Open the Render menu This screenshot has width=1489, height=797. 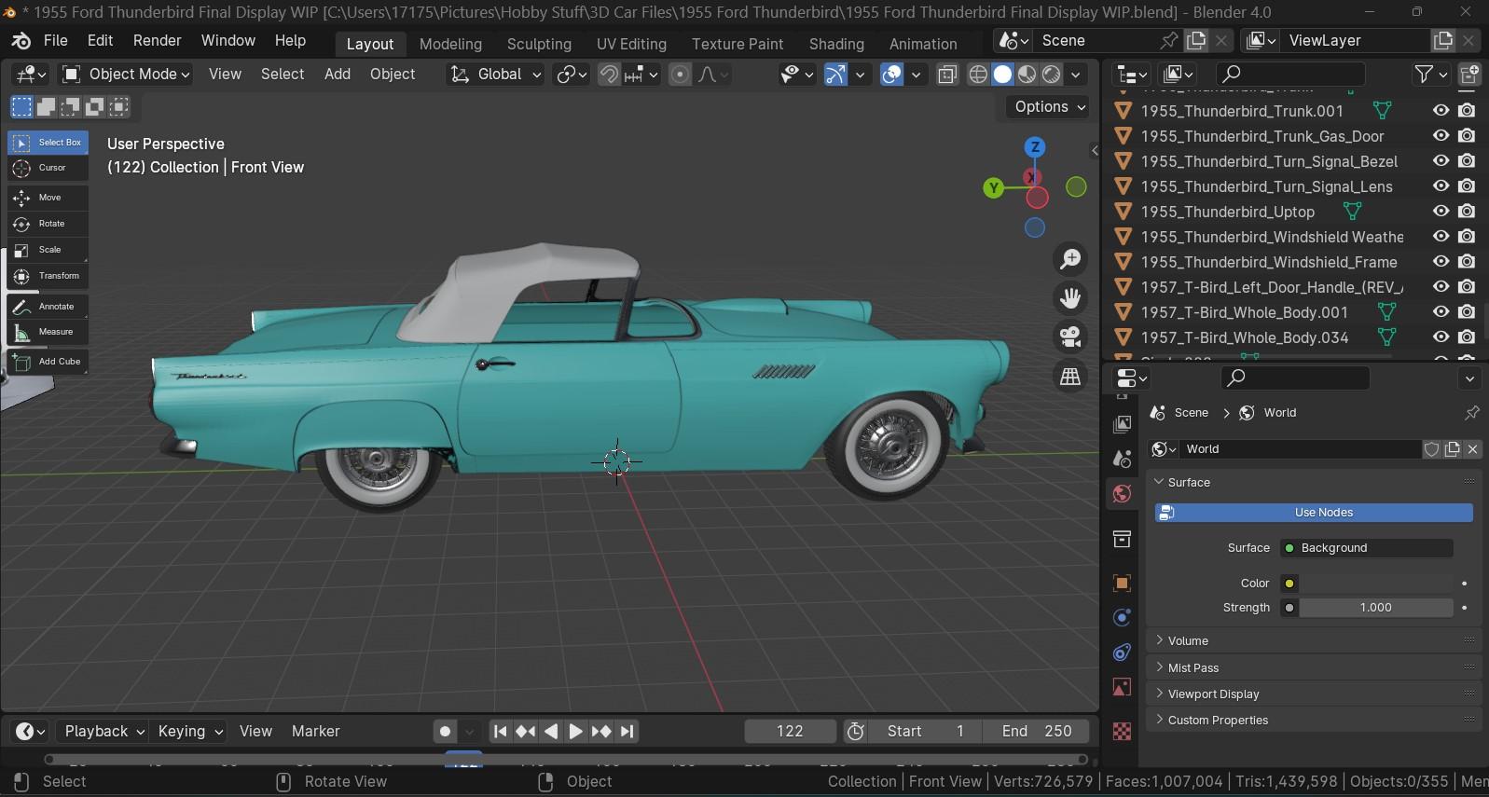158,41
